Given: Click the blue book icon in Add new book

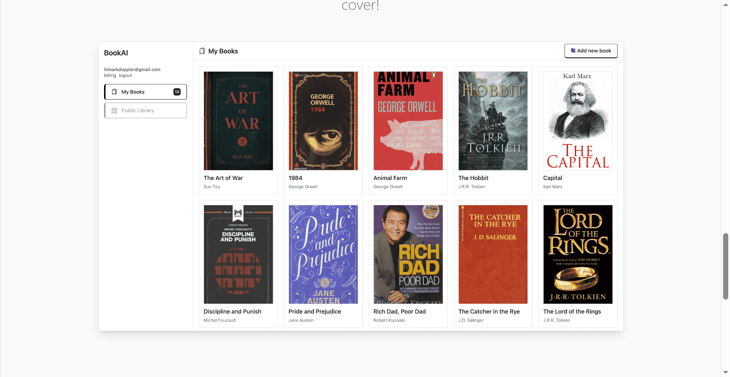Looking at the screenshot, I should (x=573, y=51).
